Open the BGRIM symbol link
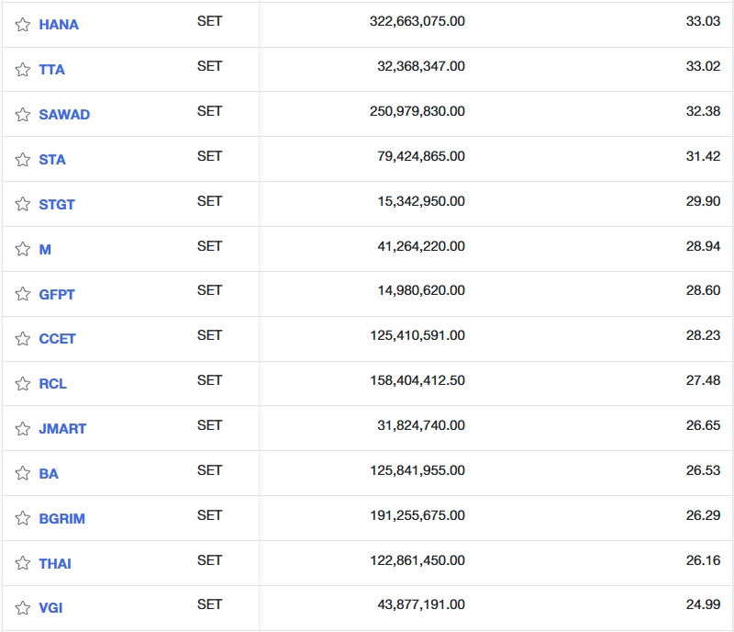734x632 pixels. click(x=61, y=518)
